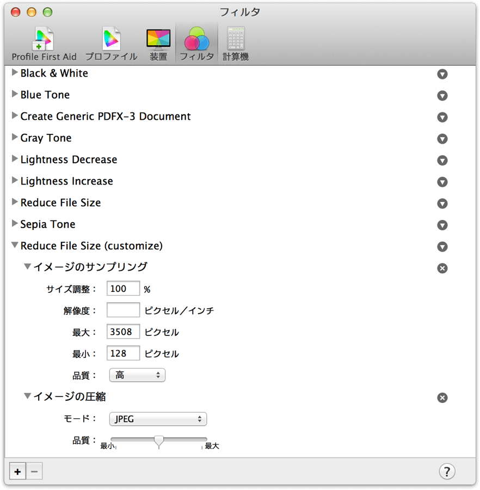The image size is (480, 490).
Task: Close the フィルタ window with red button
Action: [x=16, y=12]
